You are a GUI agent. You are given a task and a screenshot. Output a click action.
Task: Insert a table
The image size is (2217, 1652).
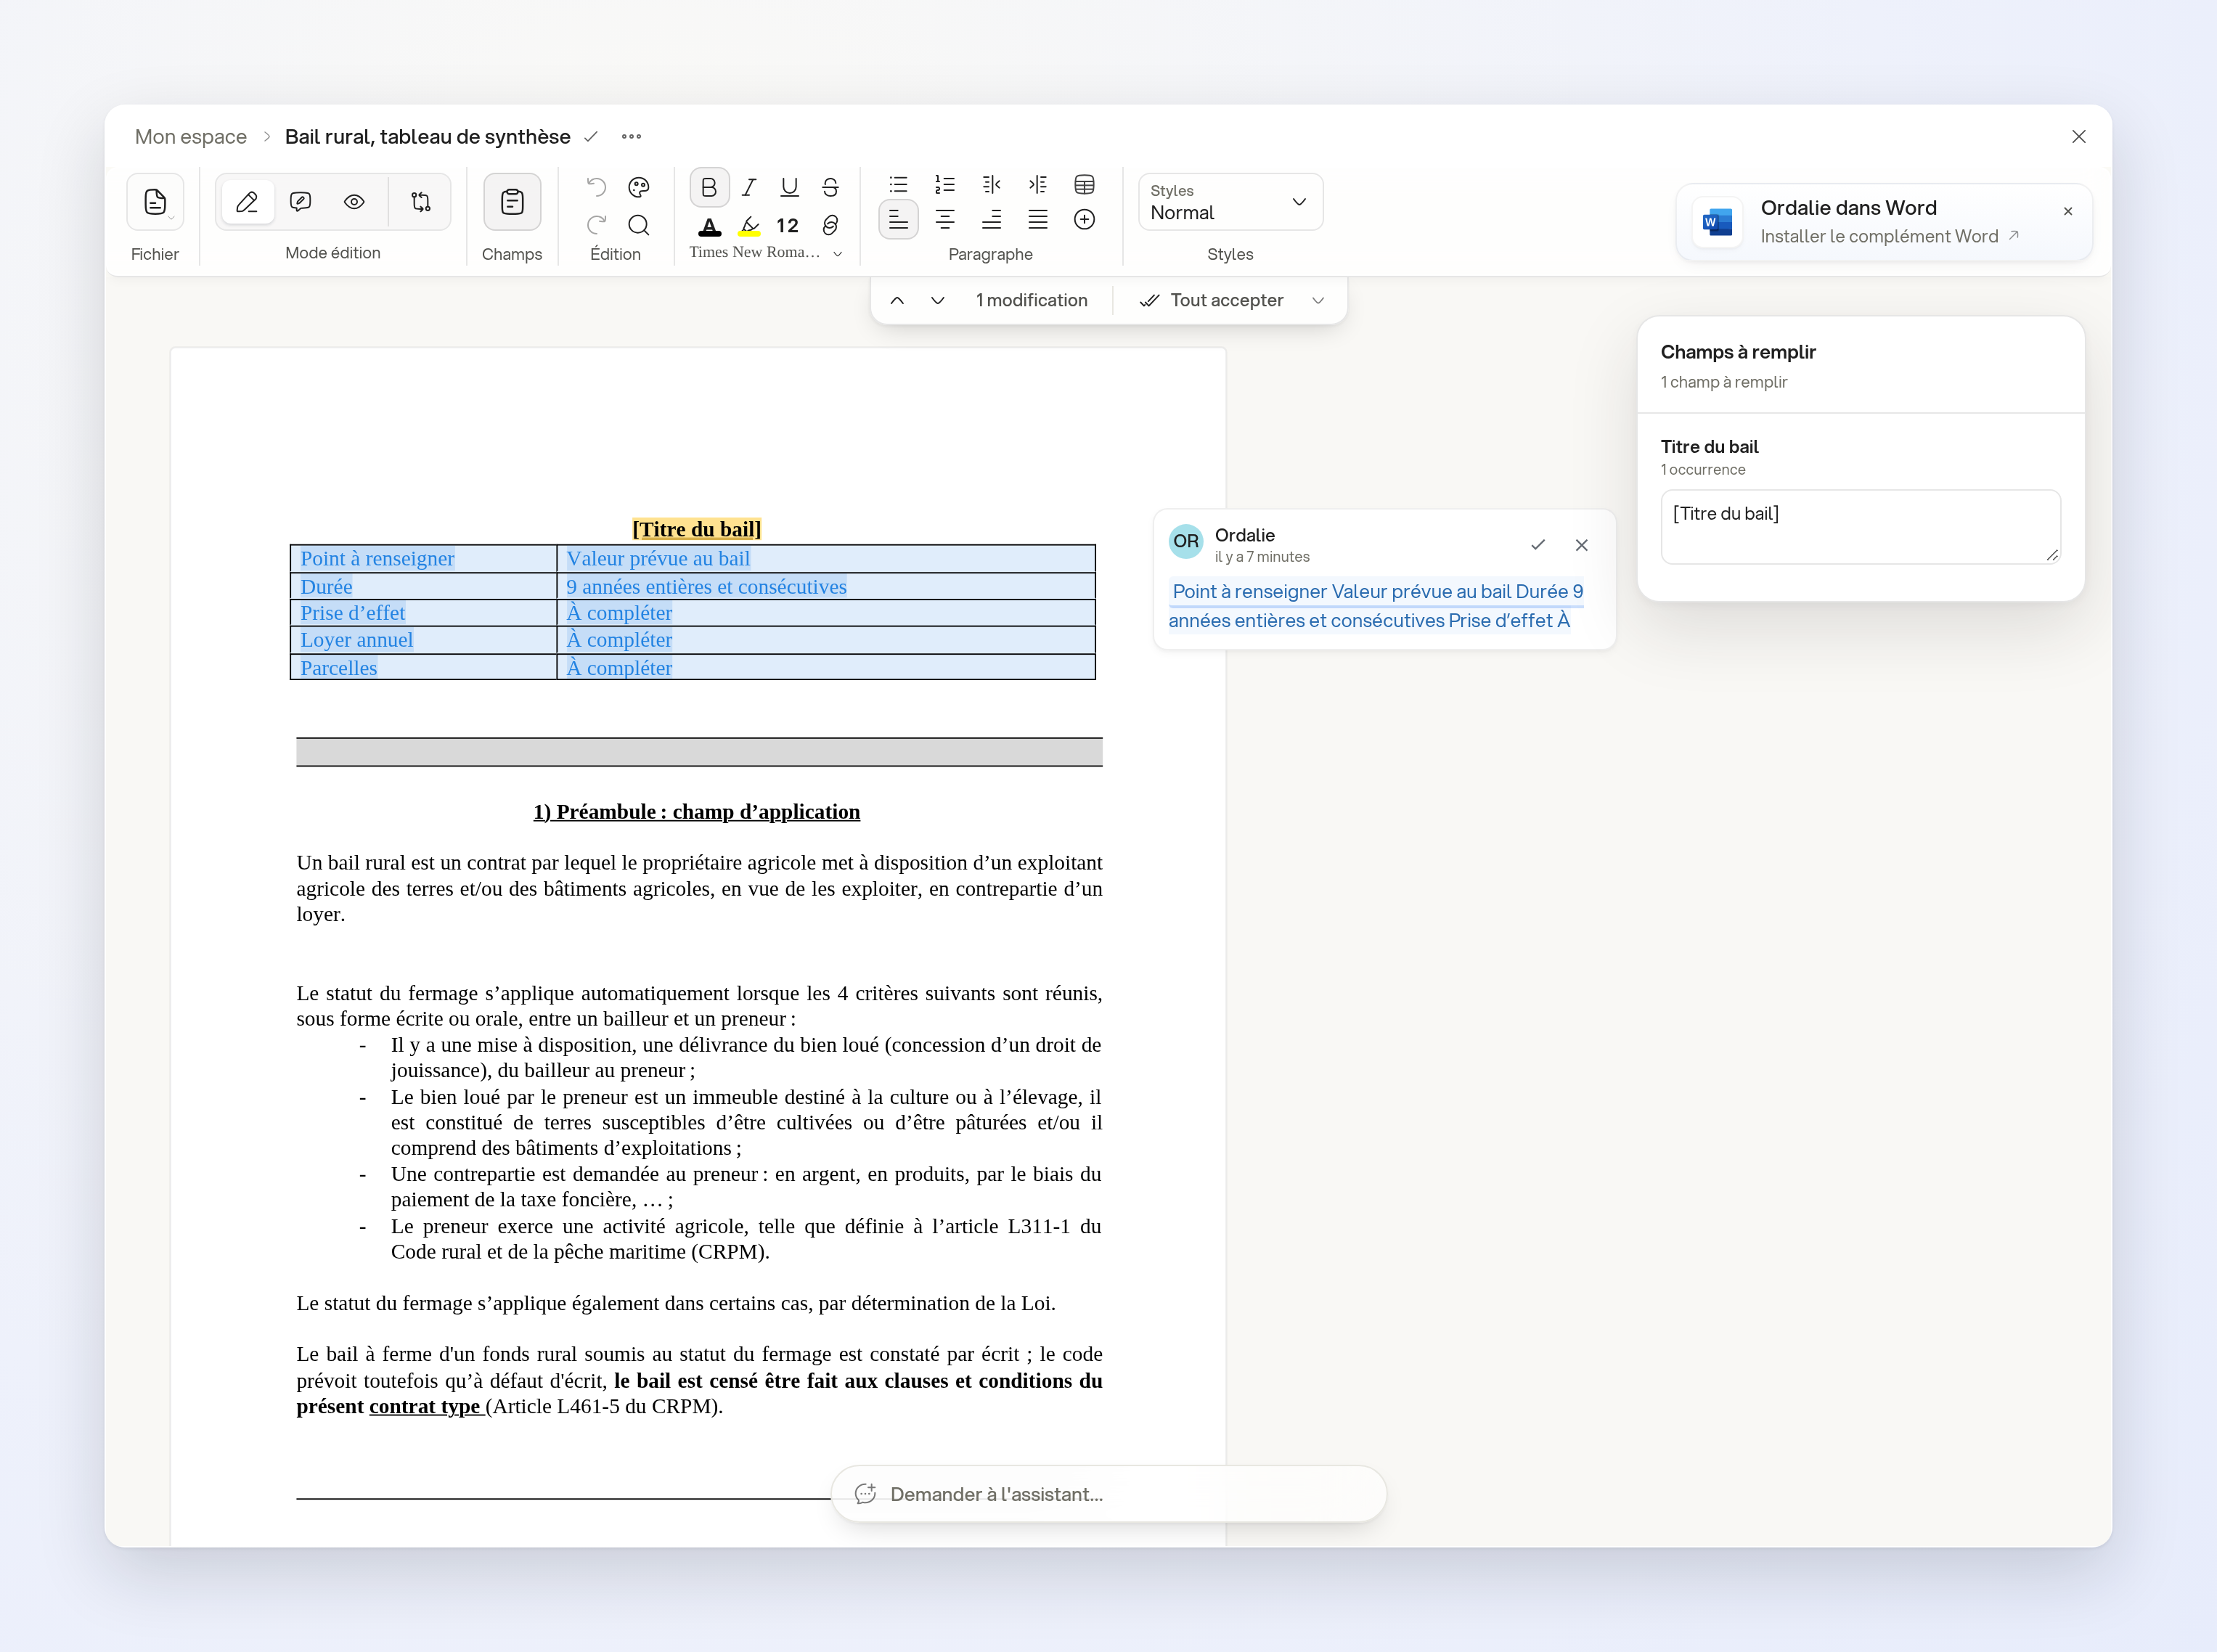(x=1084, y=185)
